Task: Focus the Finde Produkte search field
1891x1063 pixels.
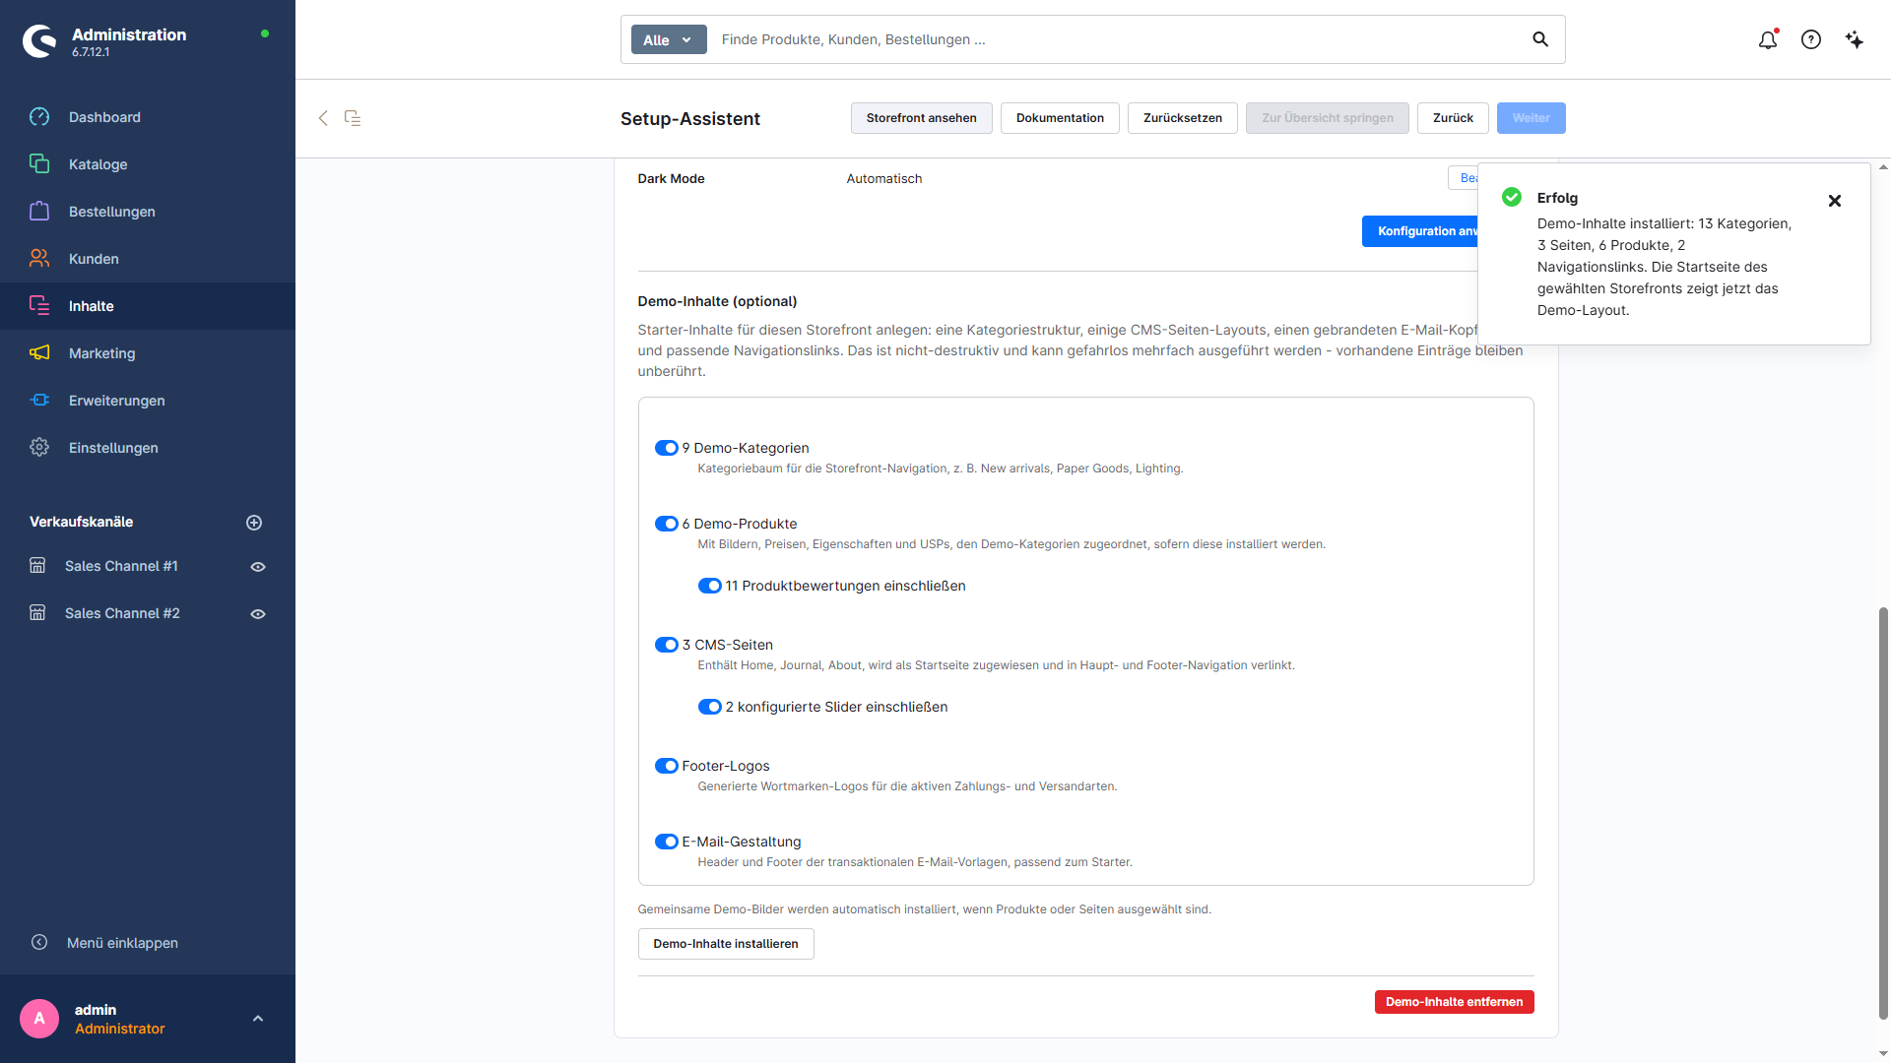Action: [x=1118, y=39]
